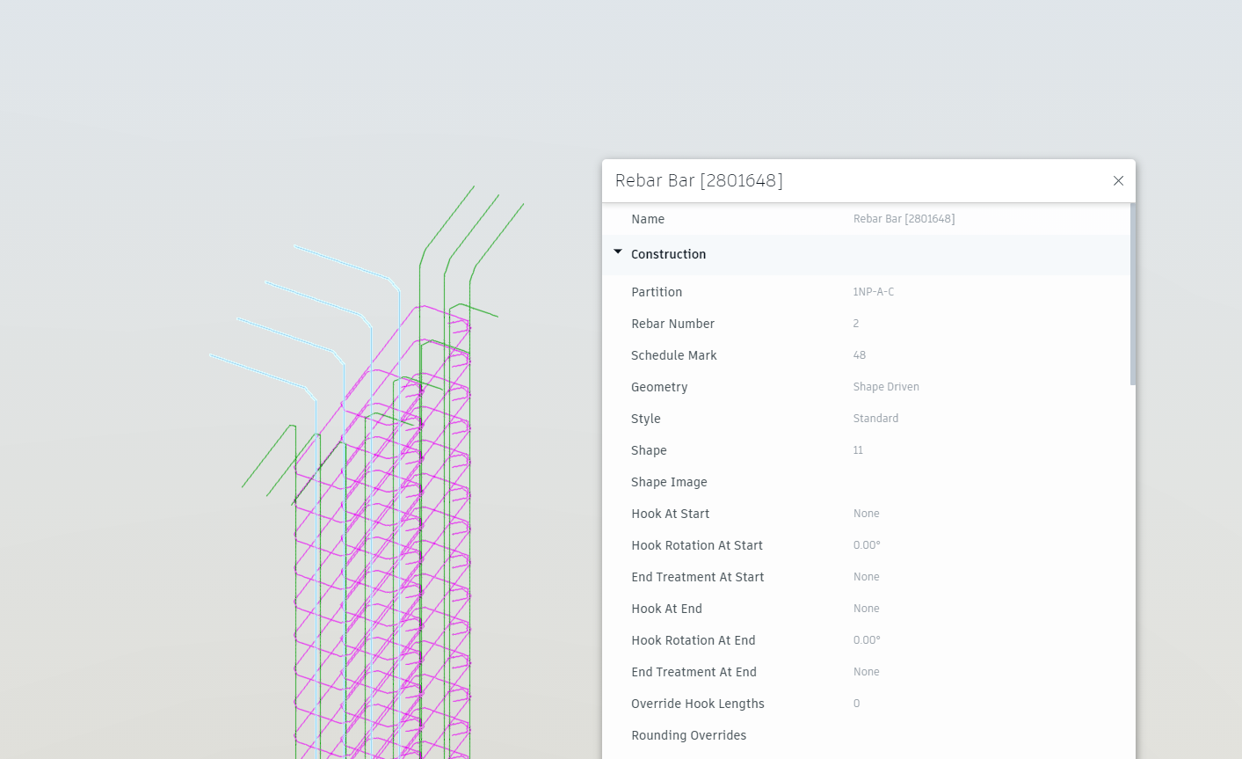Click the Geometry value Shape Driven
1242x759 pixels.
click(886, 386)
